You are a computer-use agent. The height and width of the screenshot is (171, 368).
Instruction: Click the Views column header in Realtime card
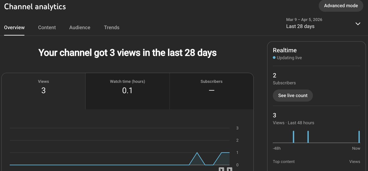point(355,161)
